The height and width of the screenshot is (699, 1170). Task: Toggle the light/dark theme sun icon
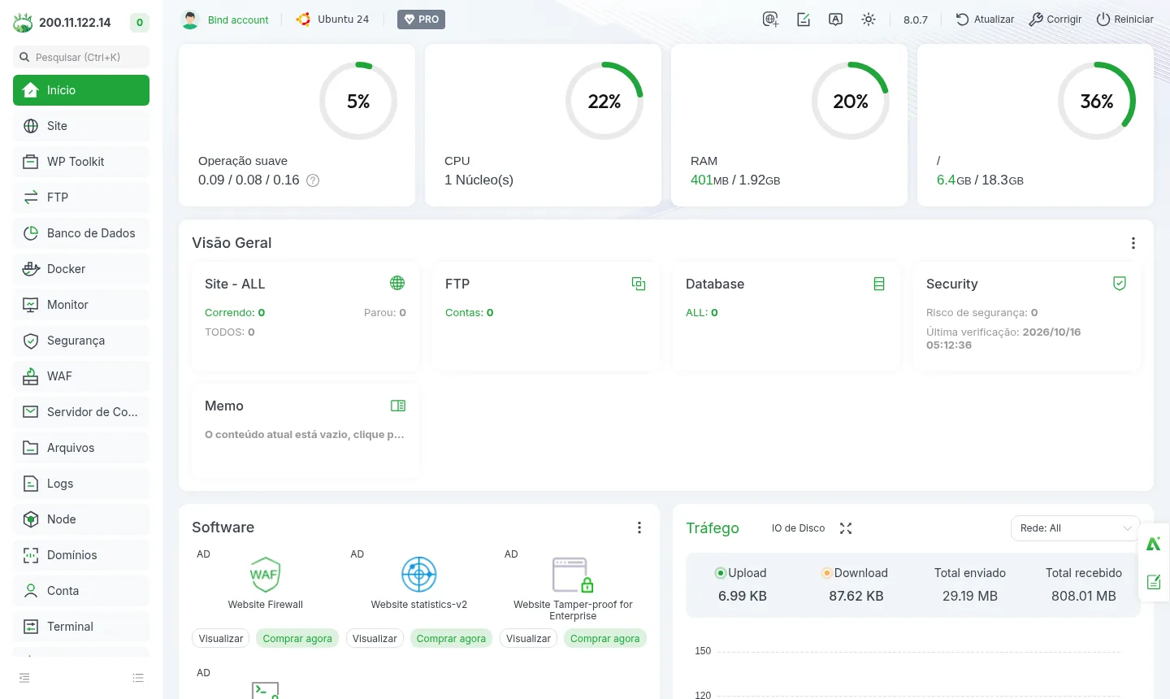click(869, 20)
